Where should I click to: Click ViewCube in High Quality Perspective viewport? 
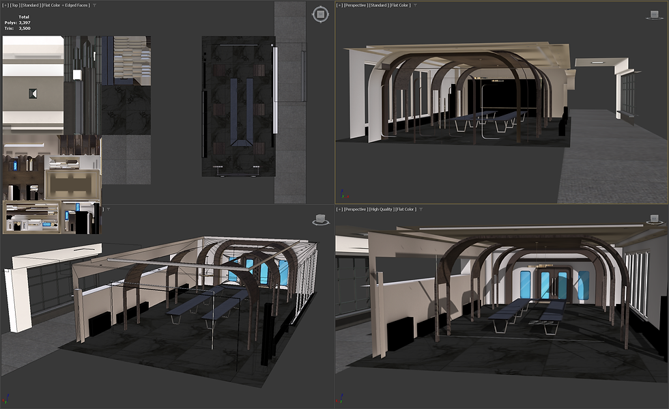[654, 219]
